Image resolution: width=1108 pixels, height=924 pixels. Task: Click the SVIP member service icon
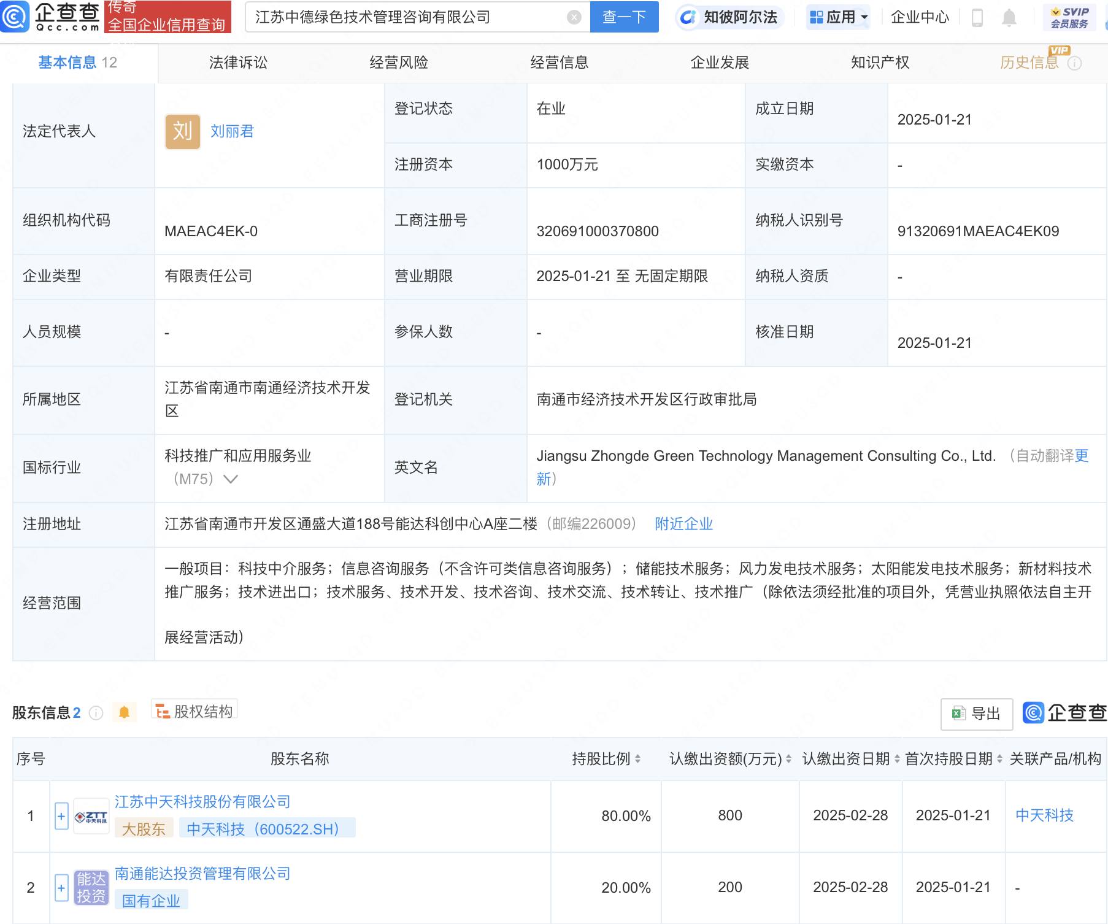pos(1069,17)
